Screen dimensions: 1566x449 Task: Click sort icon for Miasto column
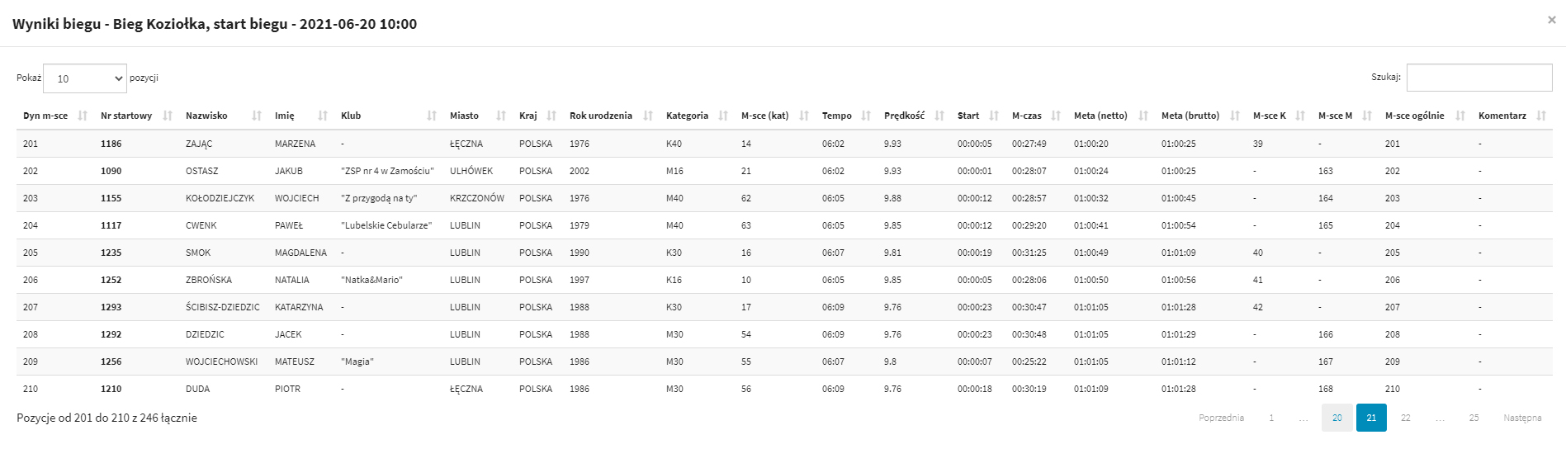(501, 116)
